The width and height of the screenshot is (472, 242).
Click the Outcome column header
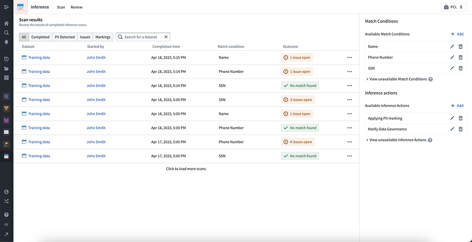coord(290,47)
